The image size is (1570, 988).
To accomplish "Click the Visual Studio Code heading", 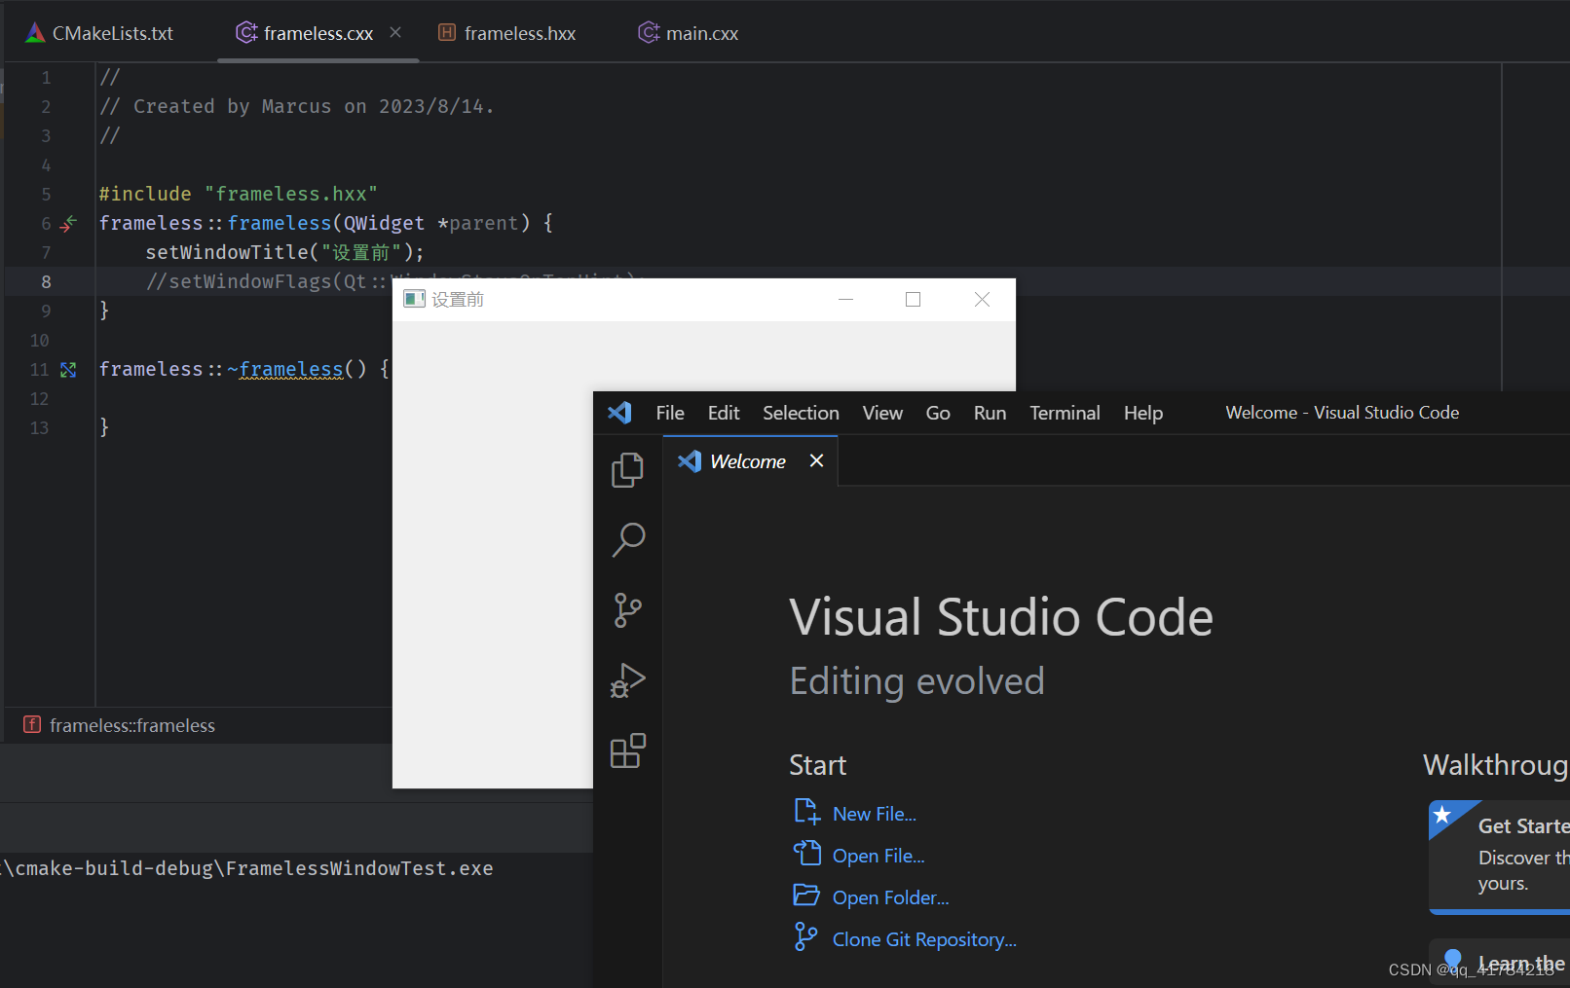I will (1001, 617).
